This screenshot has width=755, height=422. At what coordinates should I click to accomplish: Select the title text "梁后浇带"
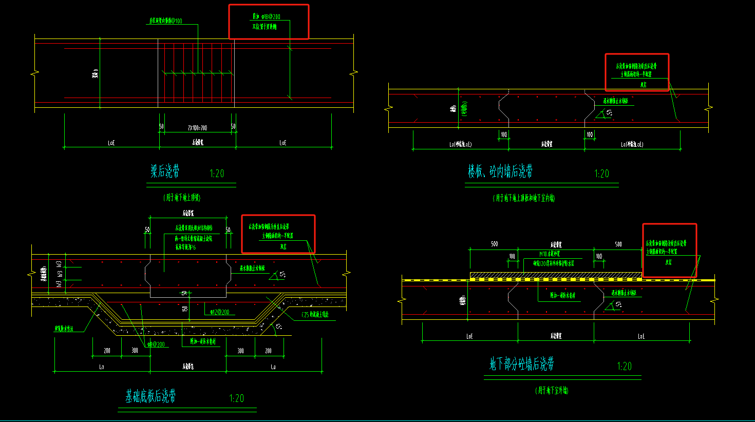(x=165, y=171)
